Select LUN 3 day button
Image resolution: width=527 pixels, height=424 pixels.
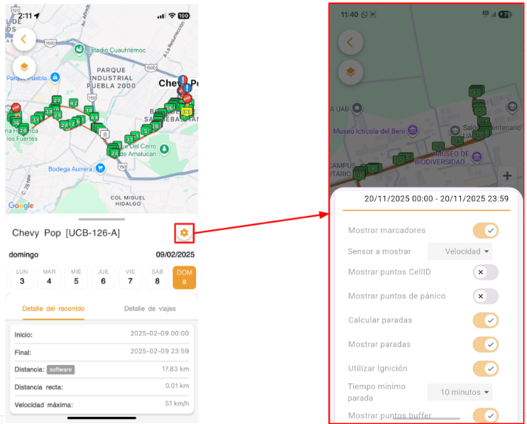click(x=22, y=278)
